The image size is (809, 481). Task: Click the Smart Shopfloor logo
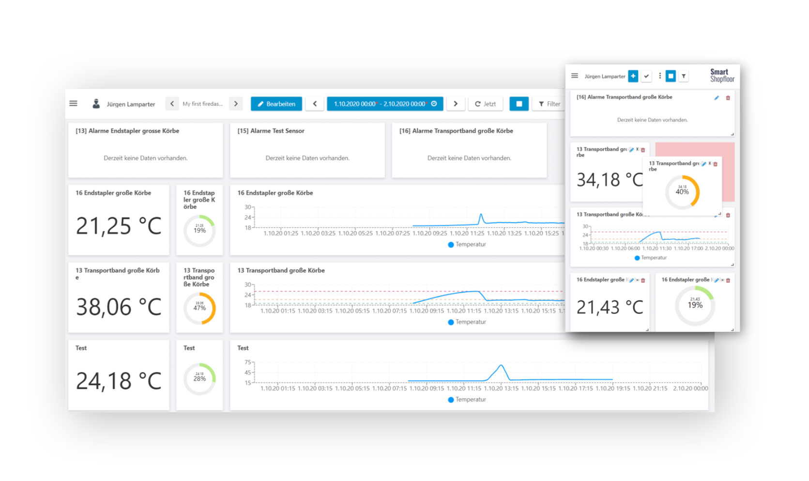click(x=722, y=76)
